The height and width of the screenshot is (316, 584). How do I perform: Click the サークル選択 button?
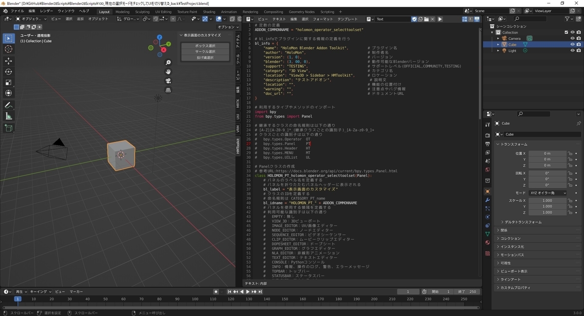point(205,52)
